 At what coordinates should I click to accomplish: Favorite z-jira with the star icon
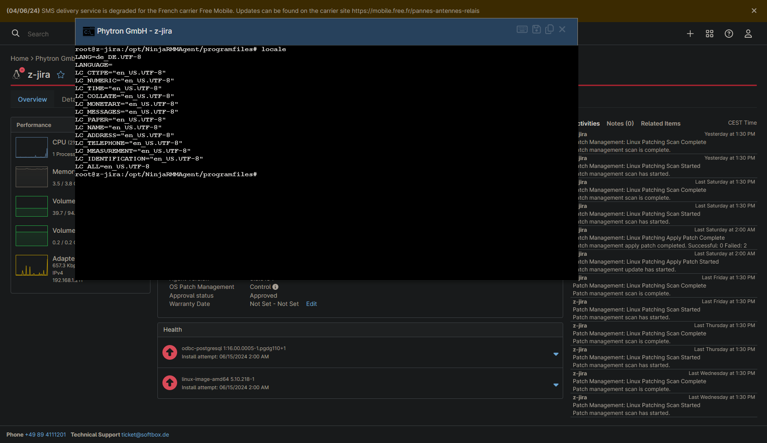[x=61, y=75]
